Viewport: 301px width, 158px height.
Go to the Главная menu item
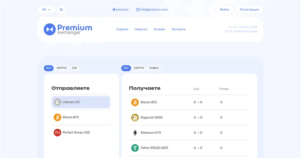click(122, 29)
